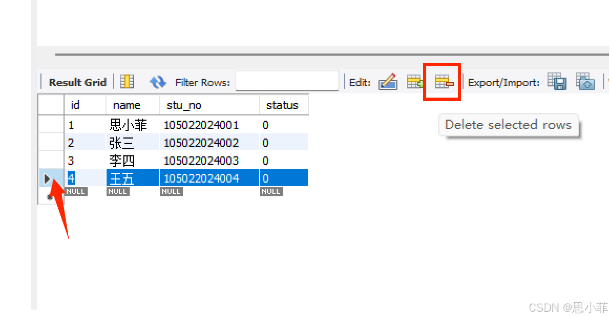610x318 pixels.
Task: Click the Insert new row icon
Action: (415, 82)
